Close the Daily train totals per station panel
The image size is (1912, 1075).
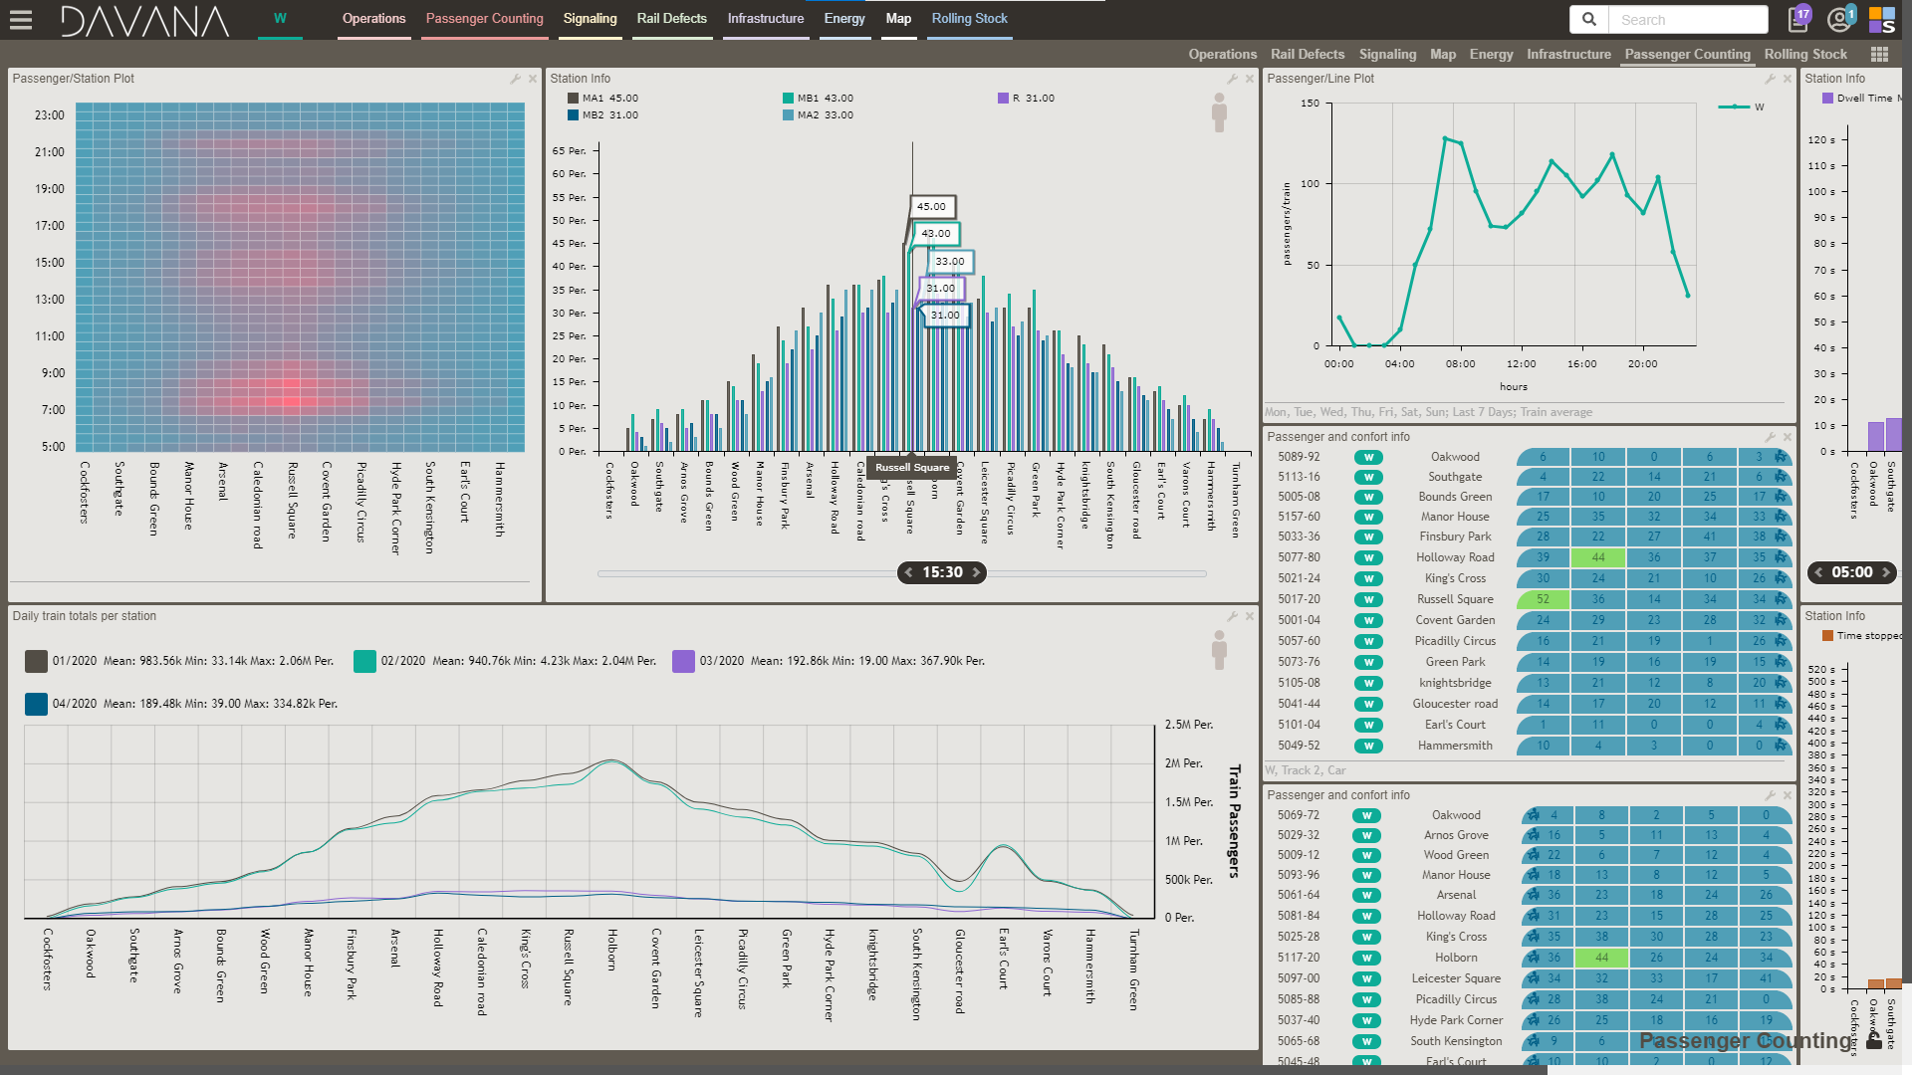point(1250,616)
